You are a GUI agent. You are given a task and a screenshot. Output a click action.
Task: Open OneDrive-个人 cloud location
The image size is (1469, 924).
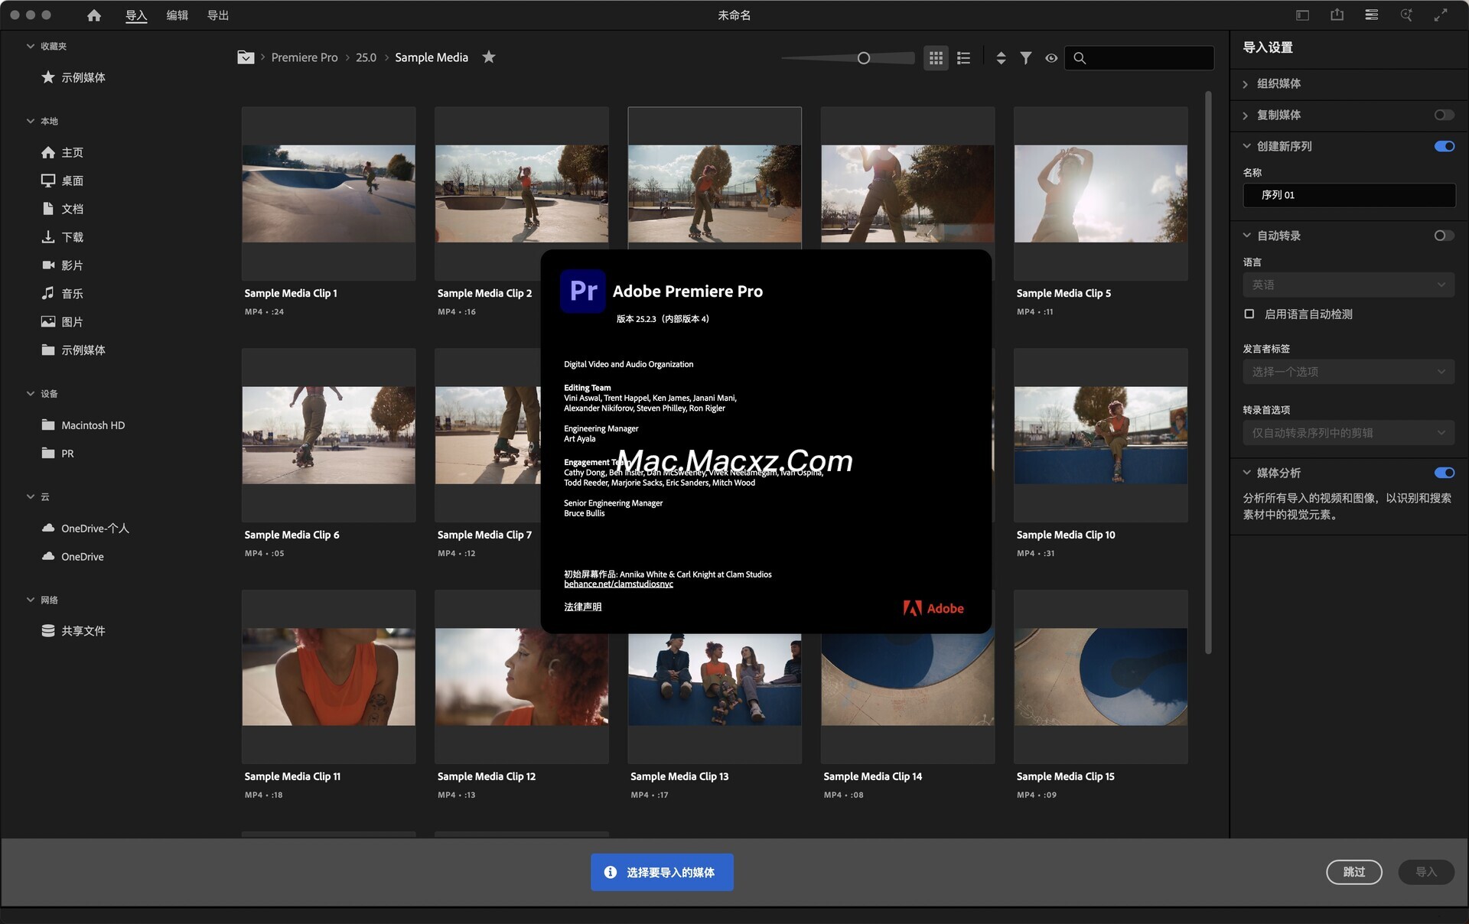(85, 529)
